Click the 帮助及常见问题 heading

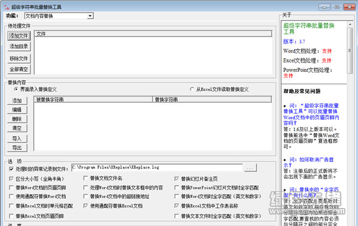302,91
